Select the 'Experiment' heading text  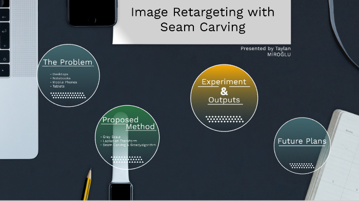coord(224,82)
